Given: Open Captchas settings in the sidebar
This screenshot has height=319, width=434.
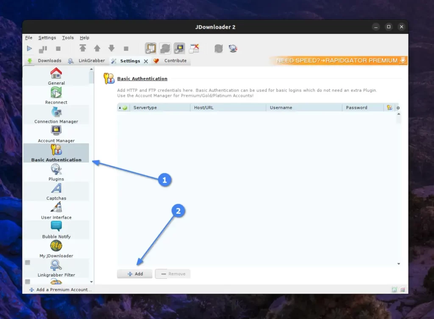Looking at the screenshot, I should tap(56, 191).
